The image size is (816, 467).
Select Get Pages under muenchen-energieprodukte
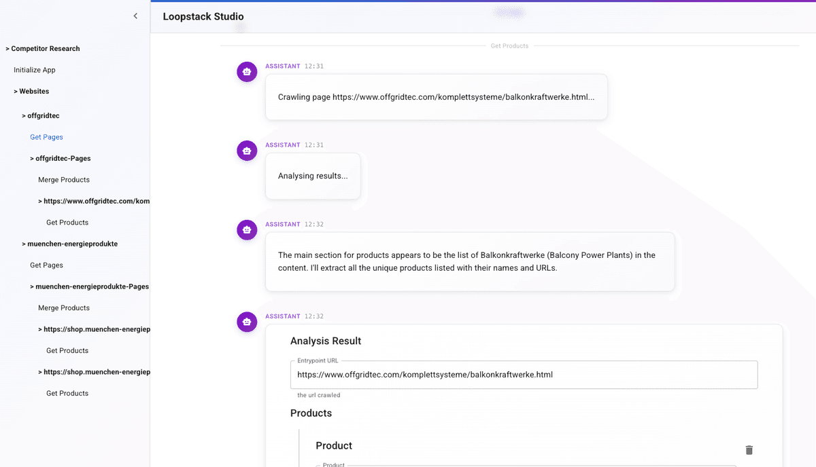pos(46,266)
